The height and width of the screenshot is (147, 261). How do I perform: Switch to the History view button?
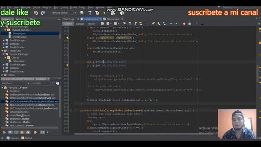point(91,24)
